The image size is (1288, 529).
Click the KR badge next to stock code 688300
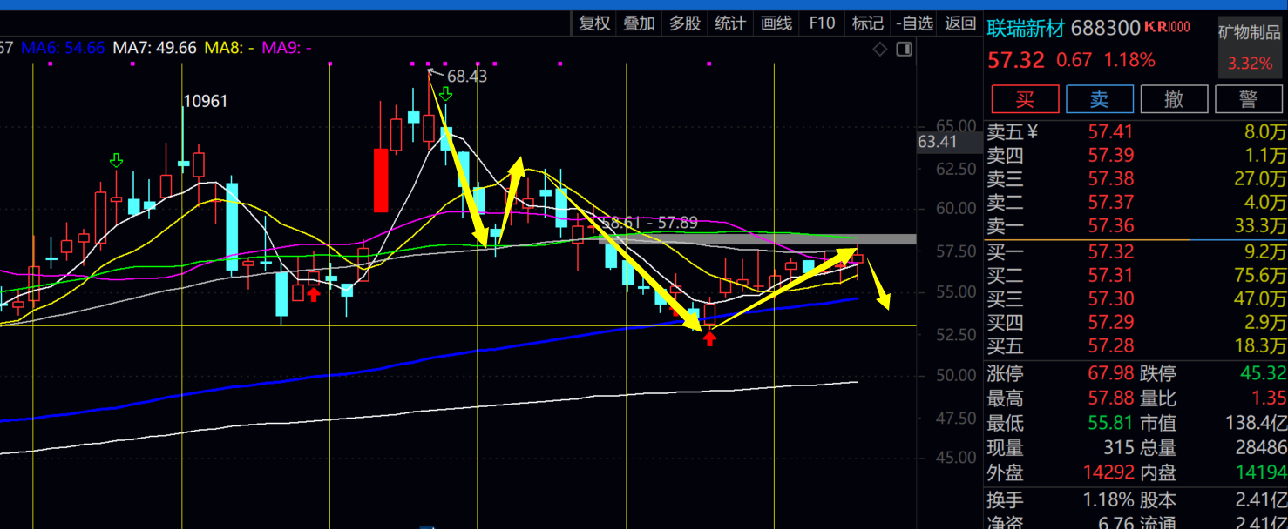coord(1166,28)
